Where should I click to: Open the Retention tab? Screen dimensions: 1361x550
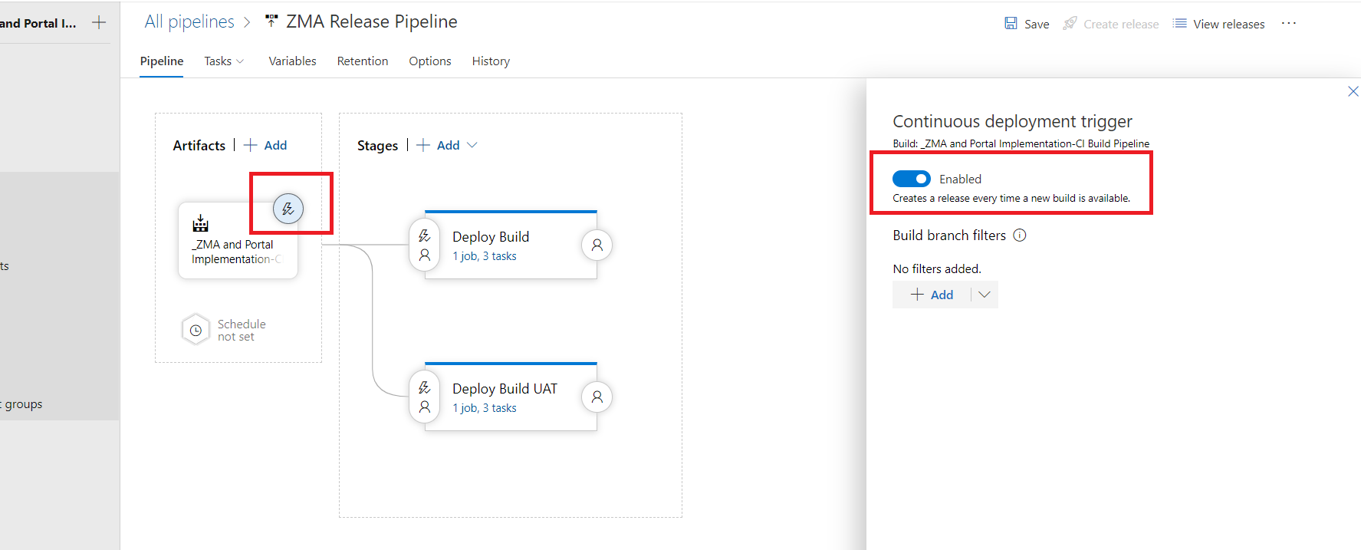(x=363, y=61)
